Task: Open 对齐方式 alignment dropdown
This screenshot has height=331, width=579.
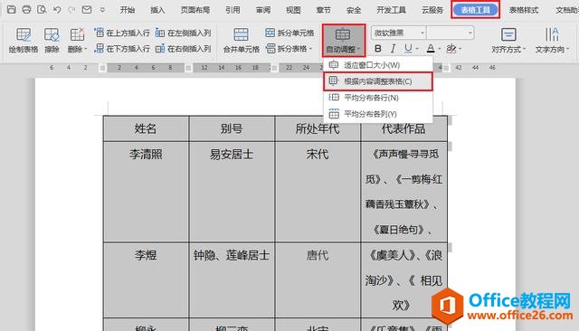Action: click(x=508, y=41)
